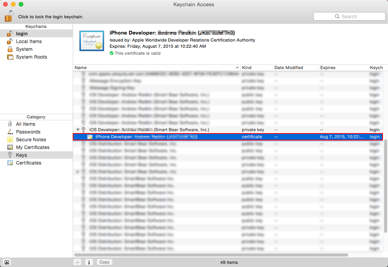Show the Secure Notes category
Screen dimensions: 388x267
37,140
